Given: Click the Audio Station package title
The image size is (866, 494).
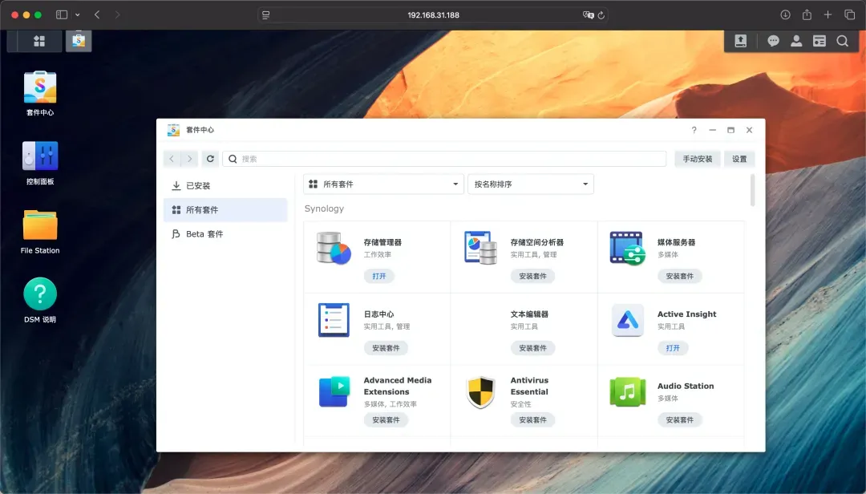Looking at the screenshot, I should click(x=686, y=386).
